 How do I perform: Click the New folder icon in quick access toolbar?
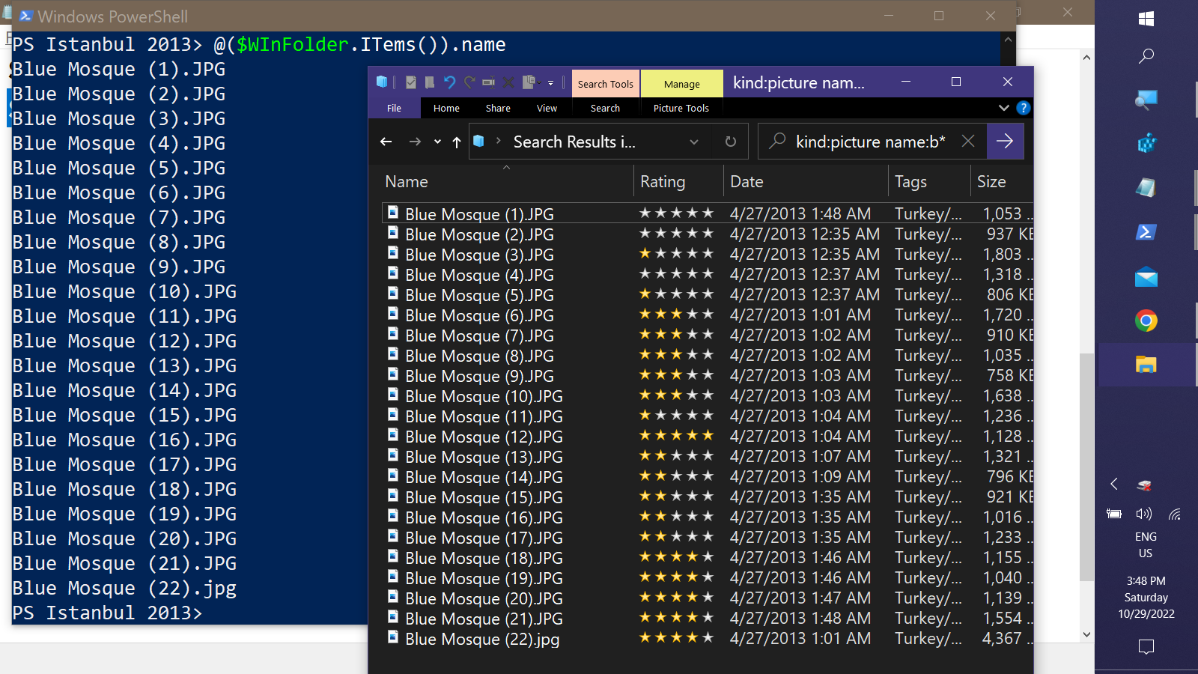click(430, 82)
